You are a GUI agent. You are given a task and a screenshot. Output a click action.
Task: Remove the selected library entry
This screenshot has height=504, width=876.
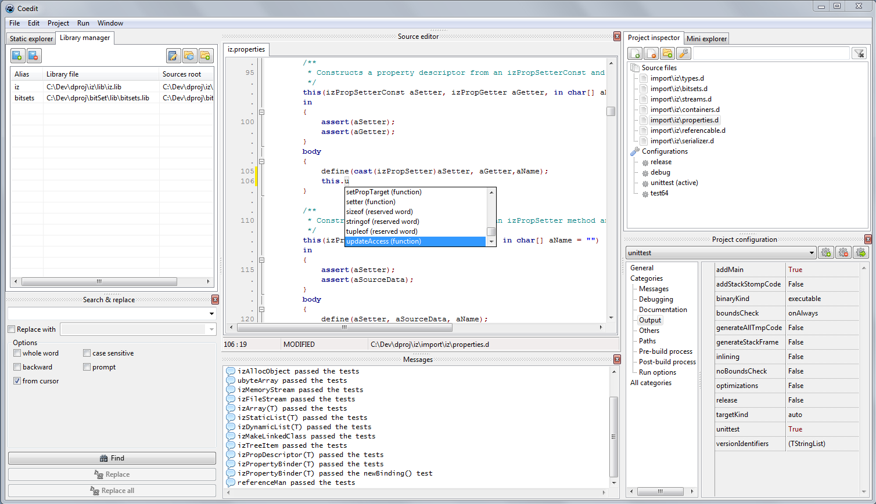[x=33, y=55]
